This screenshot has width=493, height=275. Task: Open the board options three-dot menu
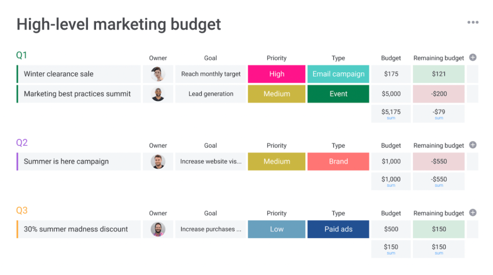(473, 22)
